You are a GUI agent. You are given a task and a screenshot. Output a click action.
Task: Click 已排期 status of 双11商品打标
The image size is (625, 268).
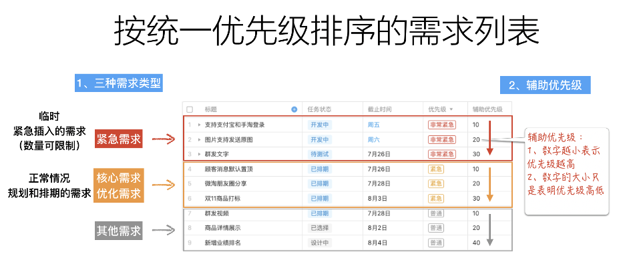(x=320, y=198)
